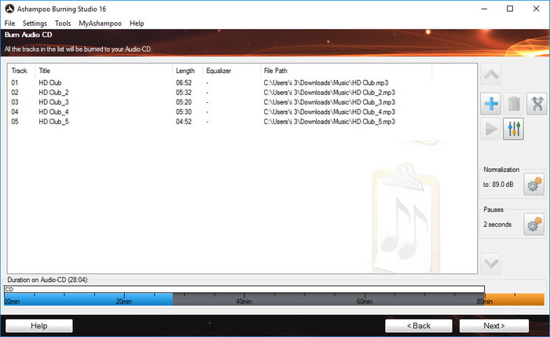Move track up with the up arrow
550x337 pixels.
pyautogui.click(x=491, y=75)
